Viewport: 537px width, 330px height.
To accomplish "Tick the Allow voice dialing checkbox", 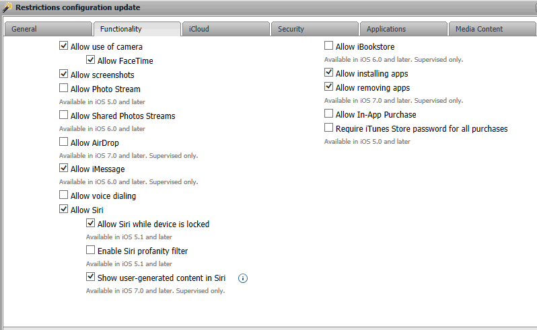I will (x=64, y=196).
